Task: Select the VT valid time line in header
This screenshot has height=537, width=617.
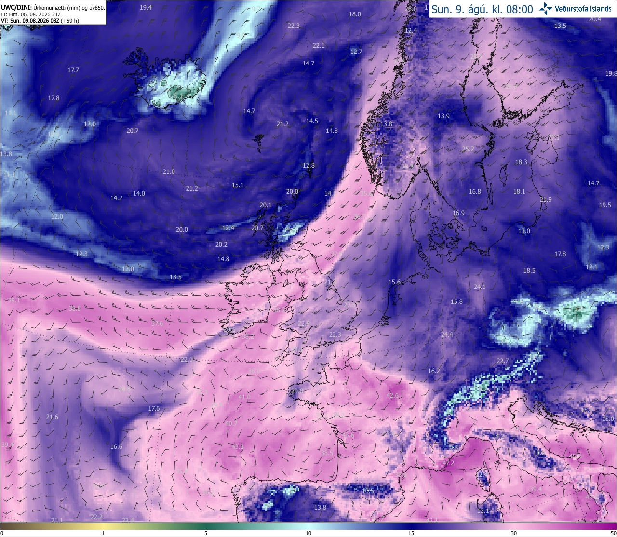Action: pyautogui.click(x=40, y=21)
